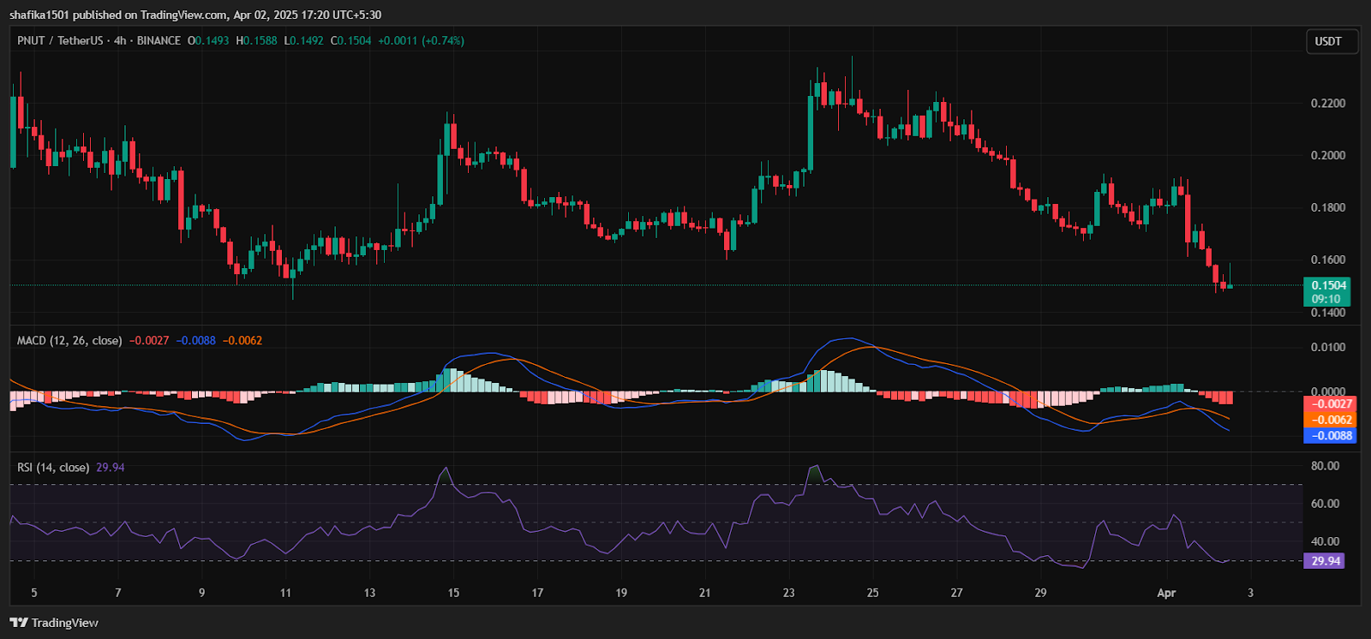Click the TradingView logo icon

pos(19,623)
